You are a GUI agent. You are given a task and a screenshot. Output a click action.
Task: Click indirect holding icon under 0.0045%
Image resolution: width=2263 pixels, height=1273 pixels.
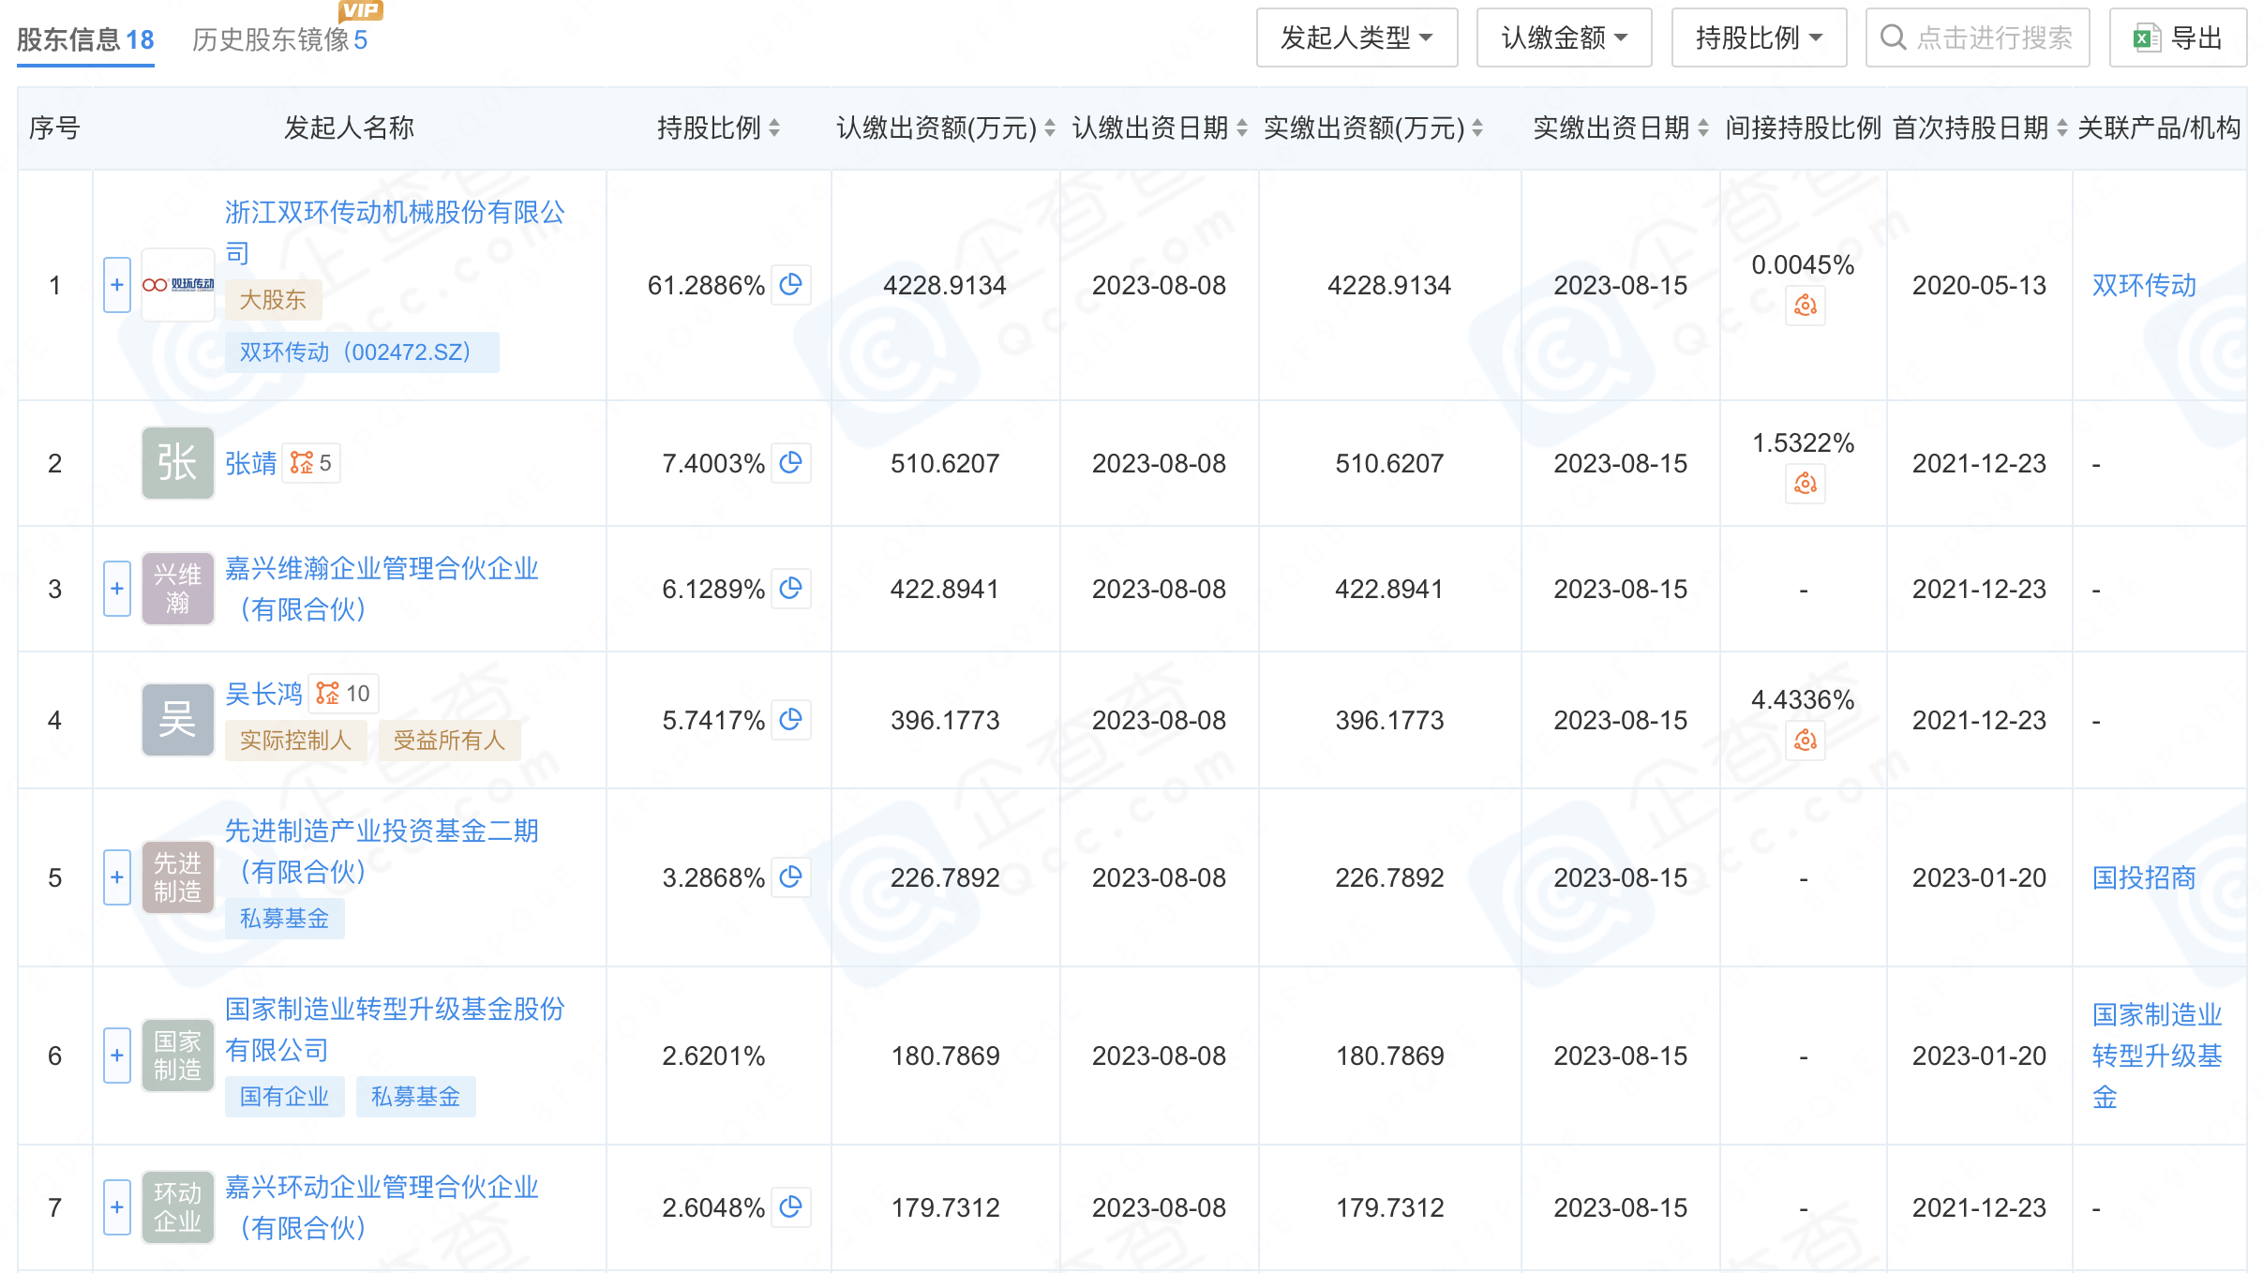pos(1805,307)
